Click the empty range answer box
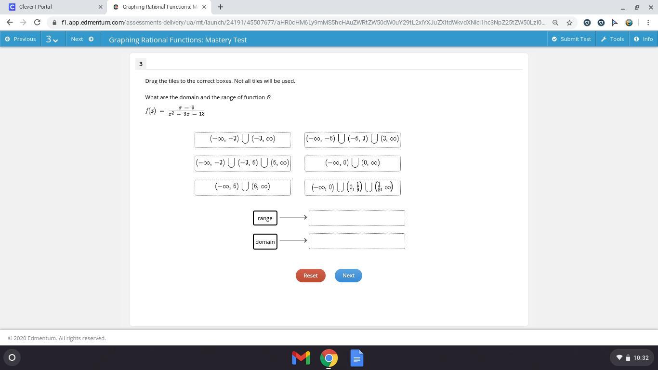Viewport: 658px width, 370px height. pos(357,218)
